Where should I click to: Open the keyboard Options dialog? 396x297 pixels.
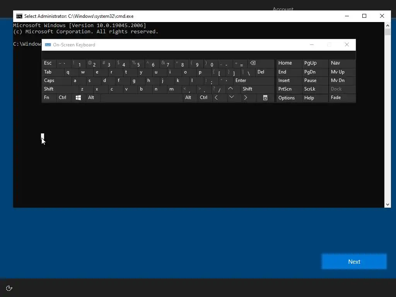pos(289,98)
